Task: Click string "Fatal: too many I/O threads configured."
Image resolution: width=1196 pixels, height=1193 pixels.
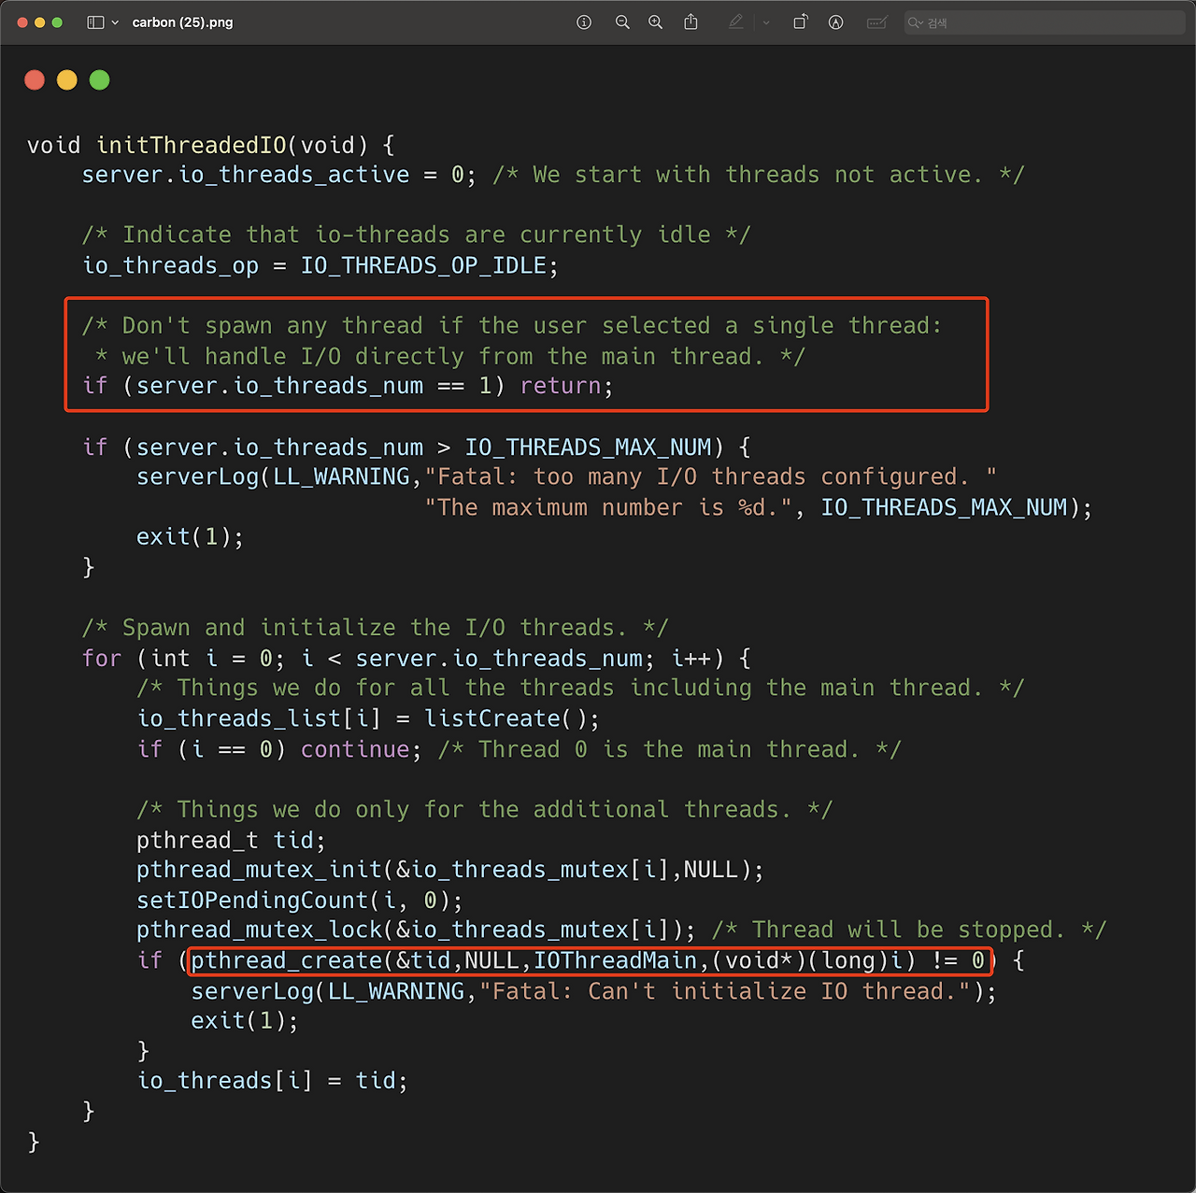Action: pyautogui.click(x=711, y=477)
